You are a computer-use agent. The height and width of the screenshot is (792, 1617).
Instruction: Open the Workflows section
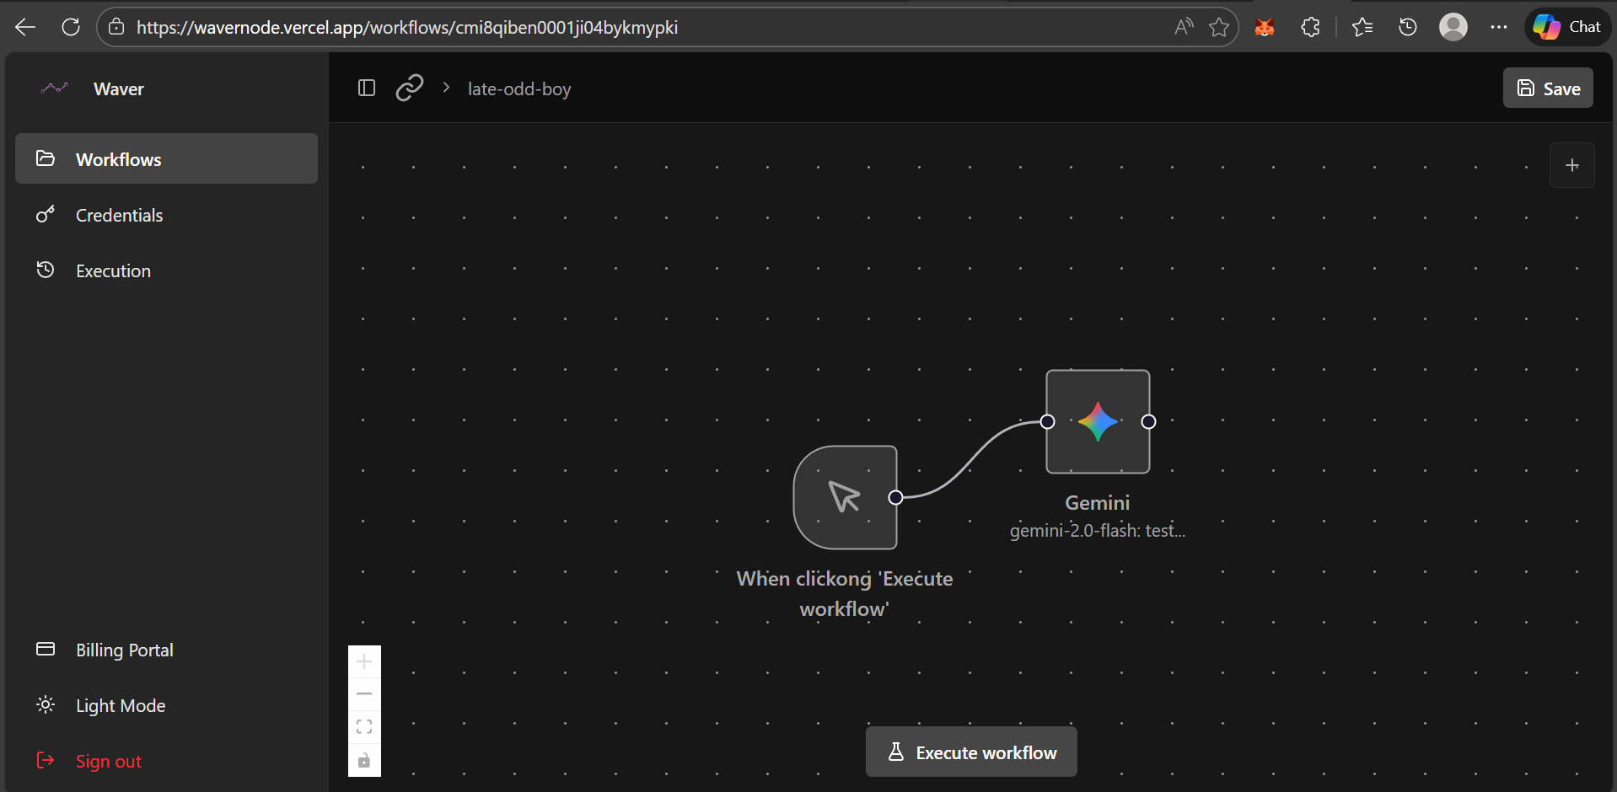[118, 158]
